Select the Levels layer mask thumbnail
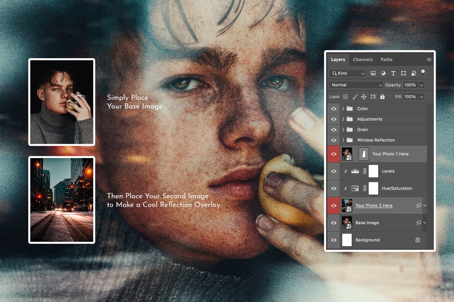The image size is (454, 302). click(373, 171)
